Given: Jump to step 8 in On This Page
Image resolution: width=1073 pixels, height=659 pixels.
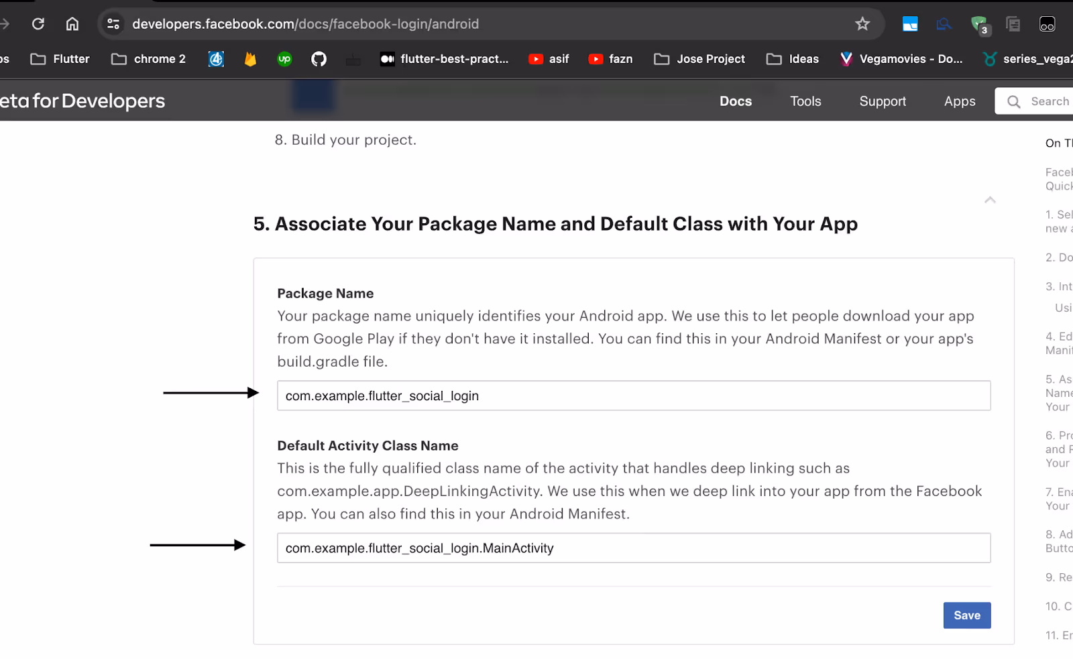Looking at the screenshot, I should (x=1059, y=541).
